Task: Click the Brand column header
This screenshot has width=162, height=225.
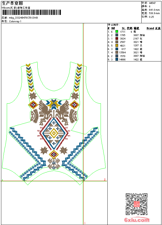Action: click(x=150, y=28)
